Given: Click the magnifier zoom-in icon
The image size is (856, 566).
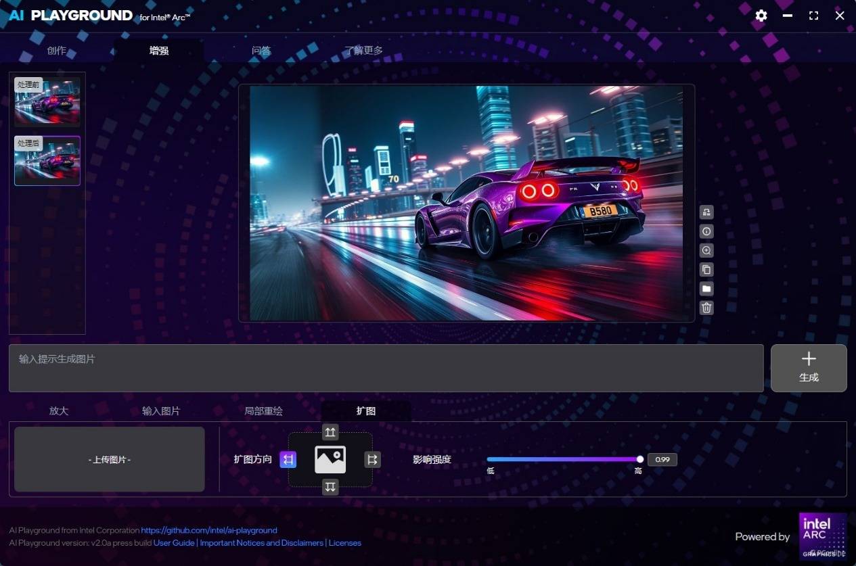Looking at the screenshot, I should tap(706, 250).
